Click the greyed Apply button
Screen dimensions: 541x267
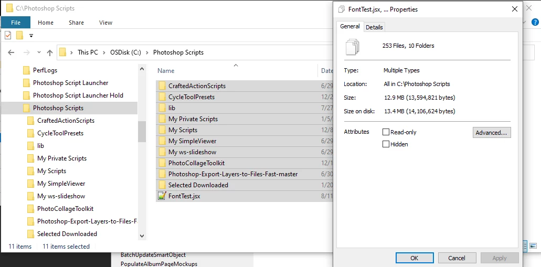point(500,258)
